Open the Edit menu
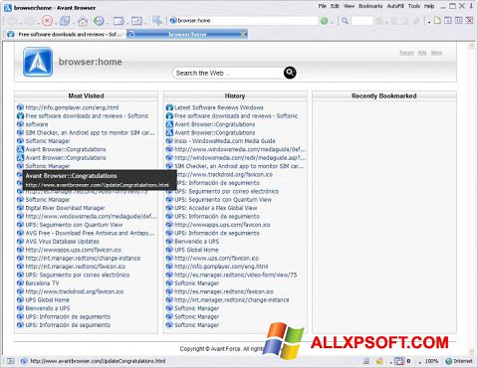Image resolution: width=478 pixels, height=368 pixels. (335, 6)
